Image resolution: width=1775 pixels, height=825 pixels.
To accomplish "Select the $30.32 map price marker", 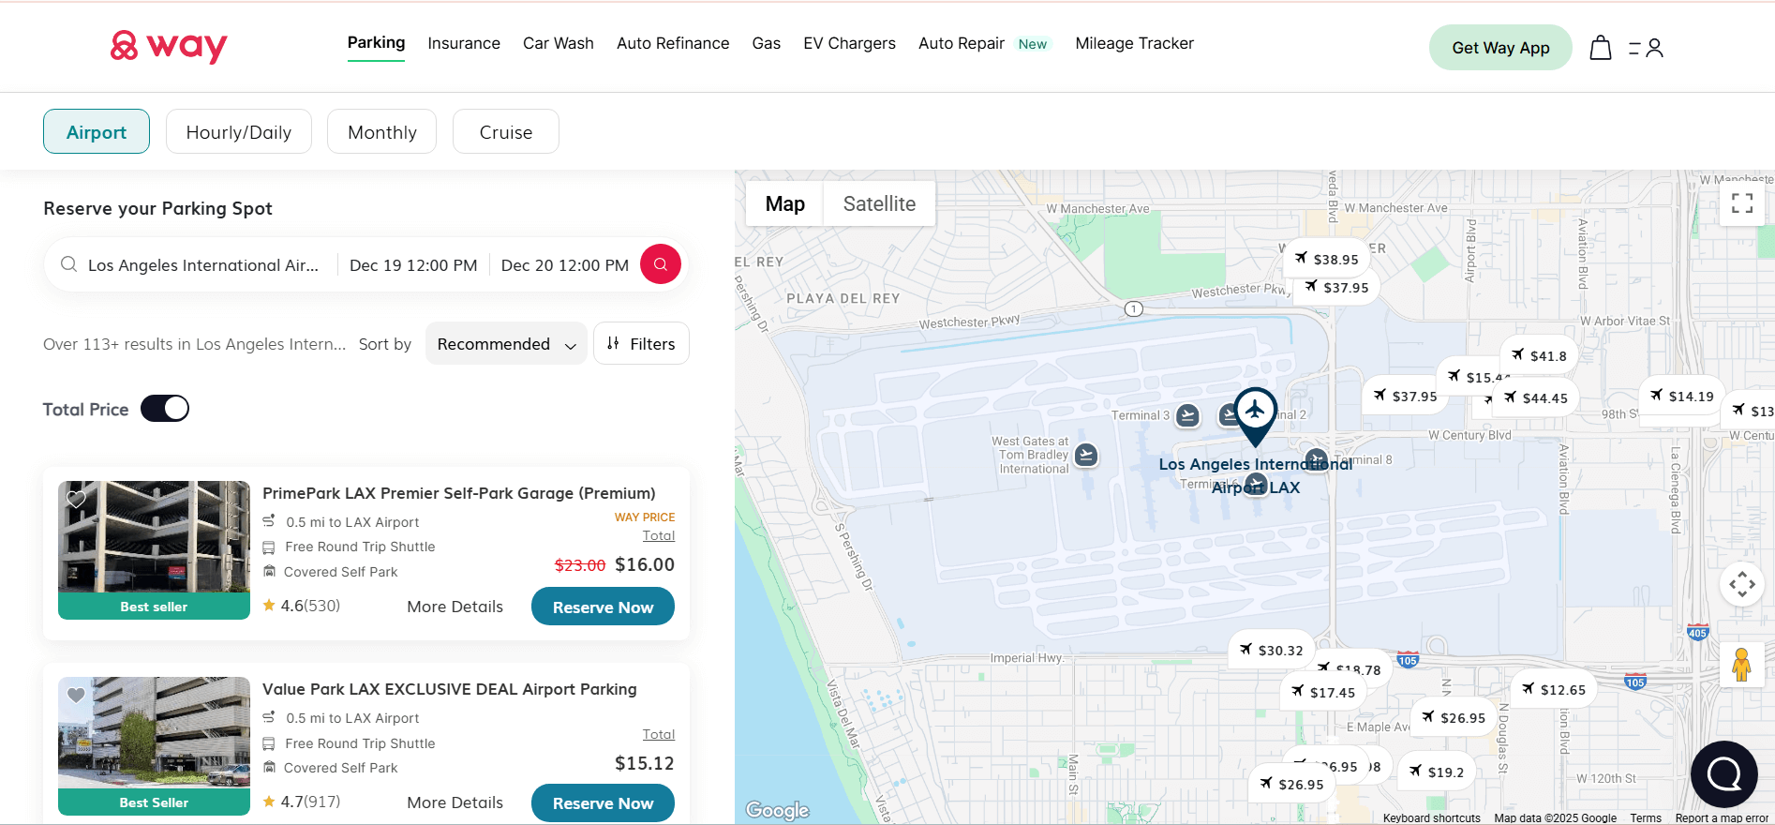I will pyautogui.click(x=1271, y=650).
